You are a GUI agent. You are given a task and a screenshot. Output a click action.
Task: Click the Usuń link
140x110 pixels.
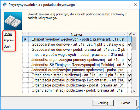tap(7, 47)
